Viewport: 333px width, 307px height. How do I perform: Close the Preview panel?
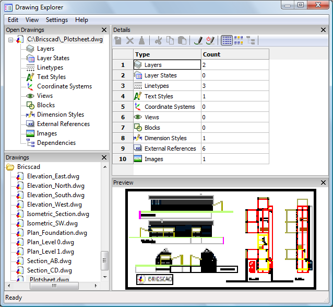click(323, 183)
